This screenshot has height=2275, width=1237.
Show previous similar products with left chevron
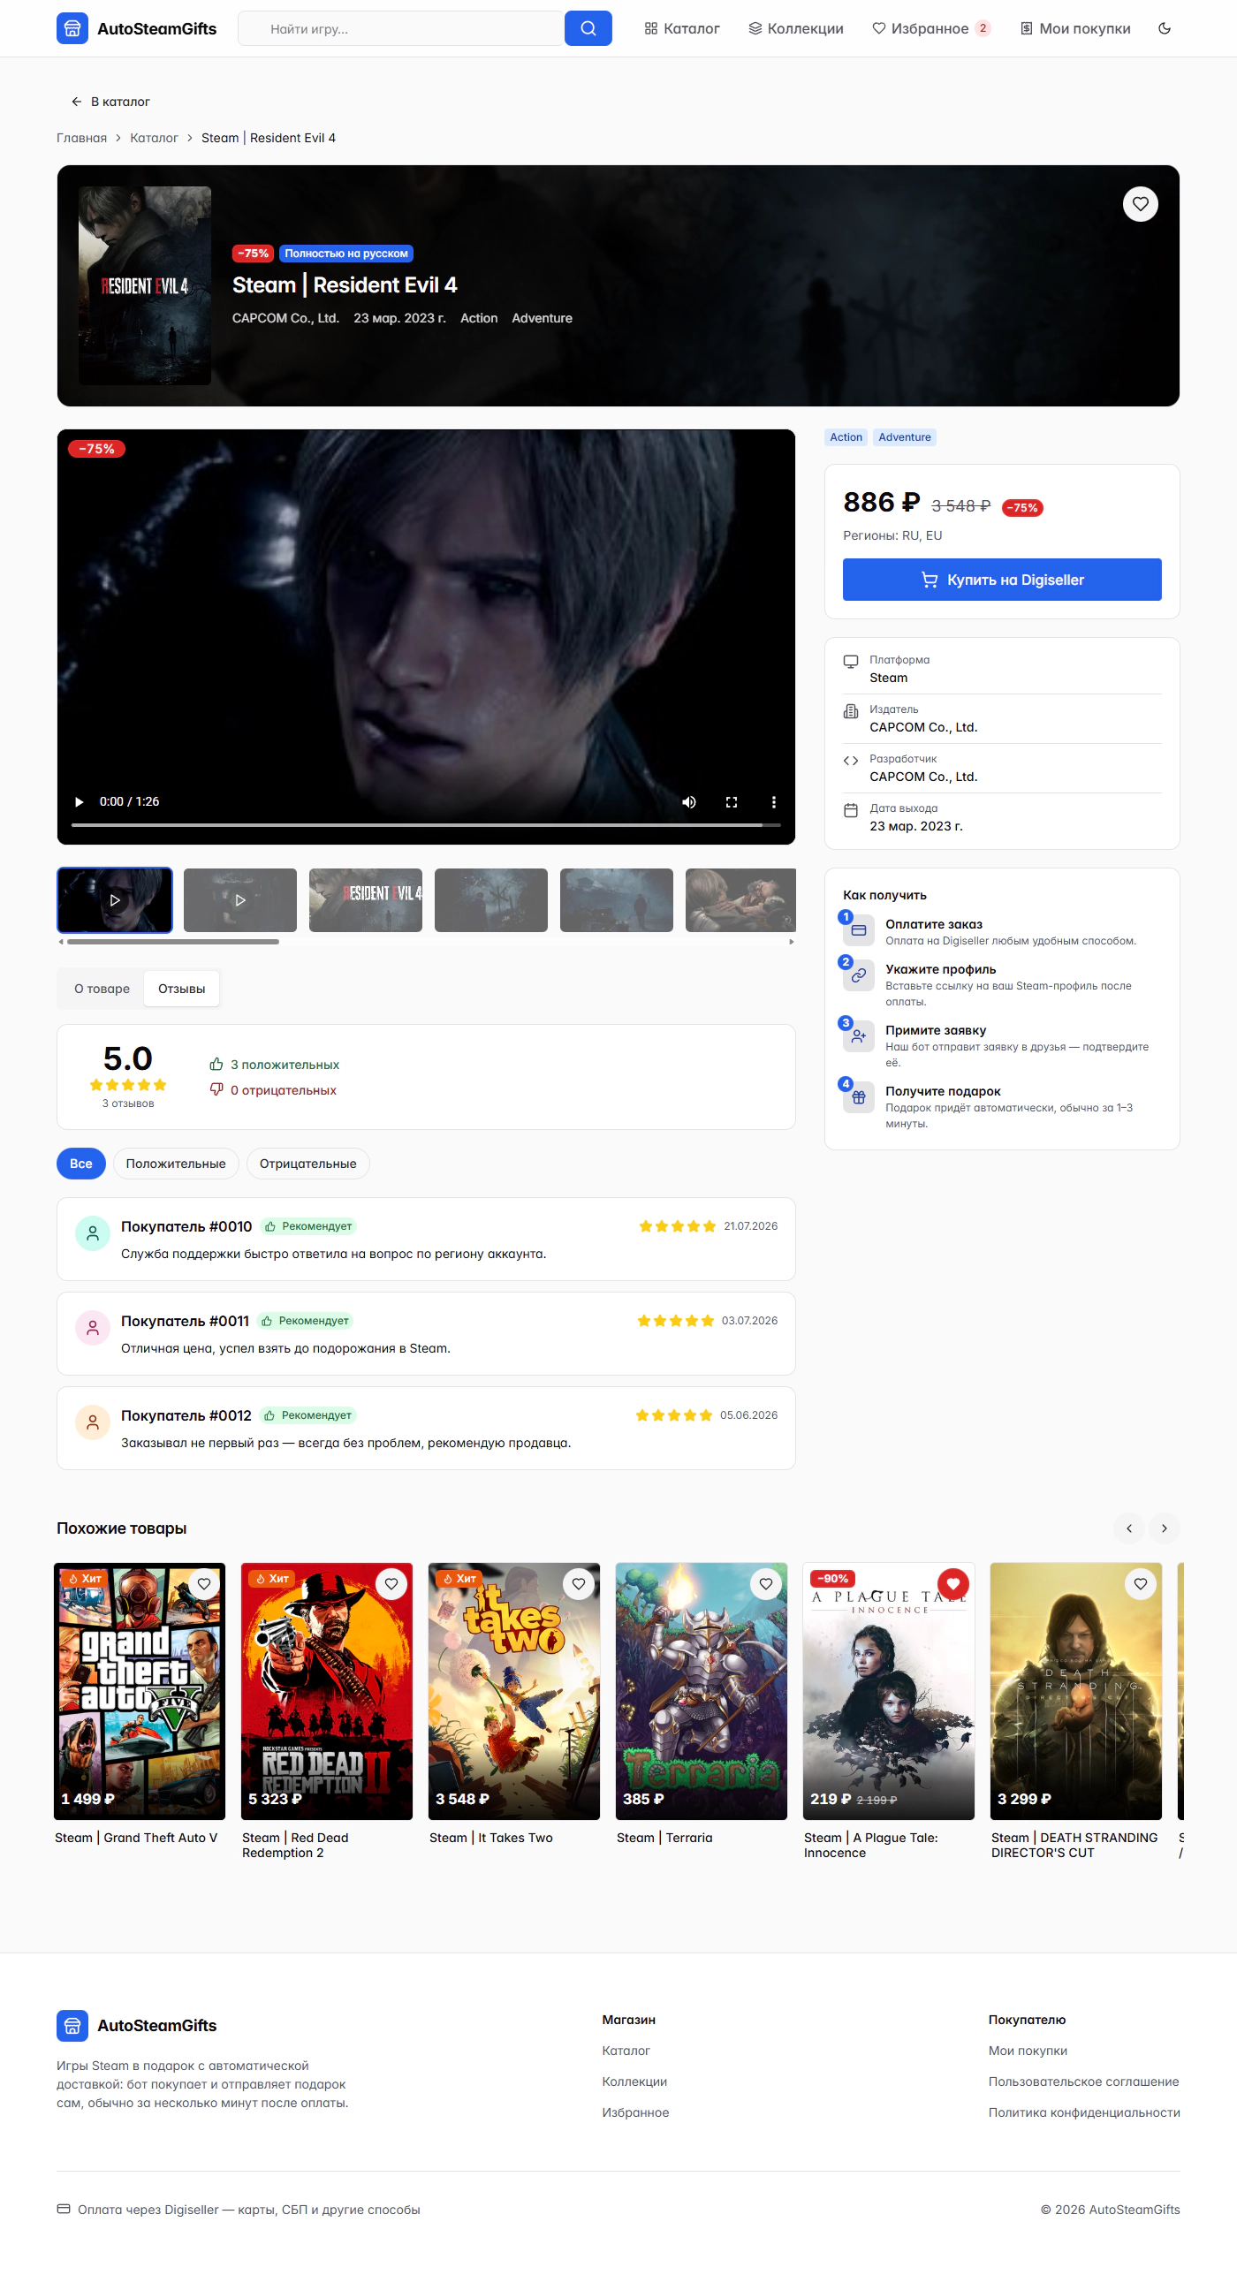pyautogui.click(x=1129, y=1528)
